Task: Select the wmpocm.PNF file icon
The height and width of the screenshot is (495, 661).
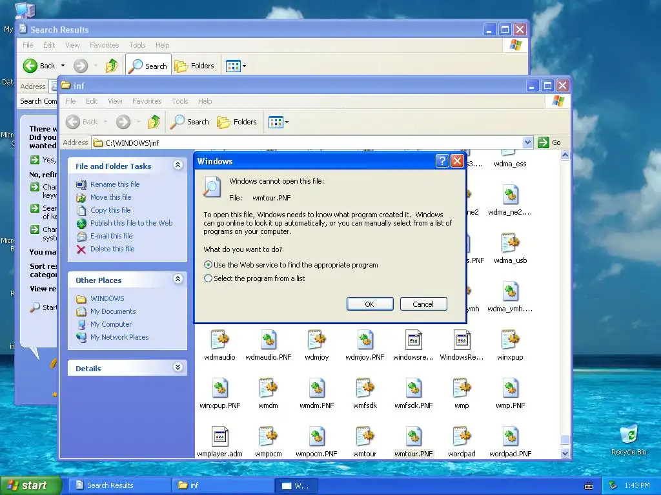Action: point(316,436)
